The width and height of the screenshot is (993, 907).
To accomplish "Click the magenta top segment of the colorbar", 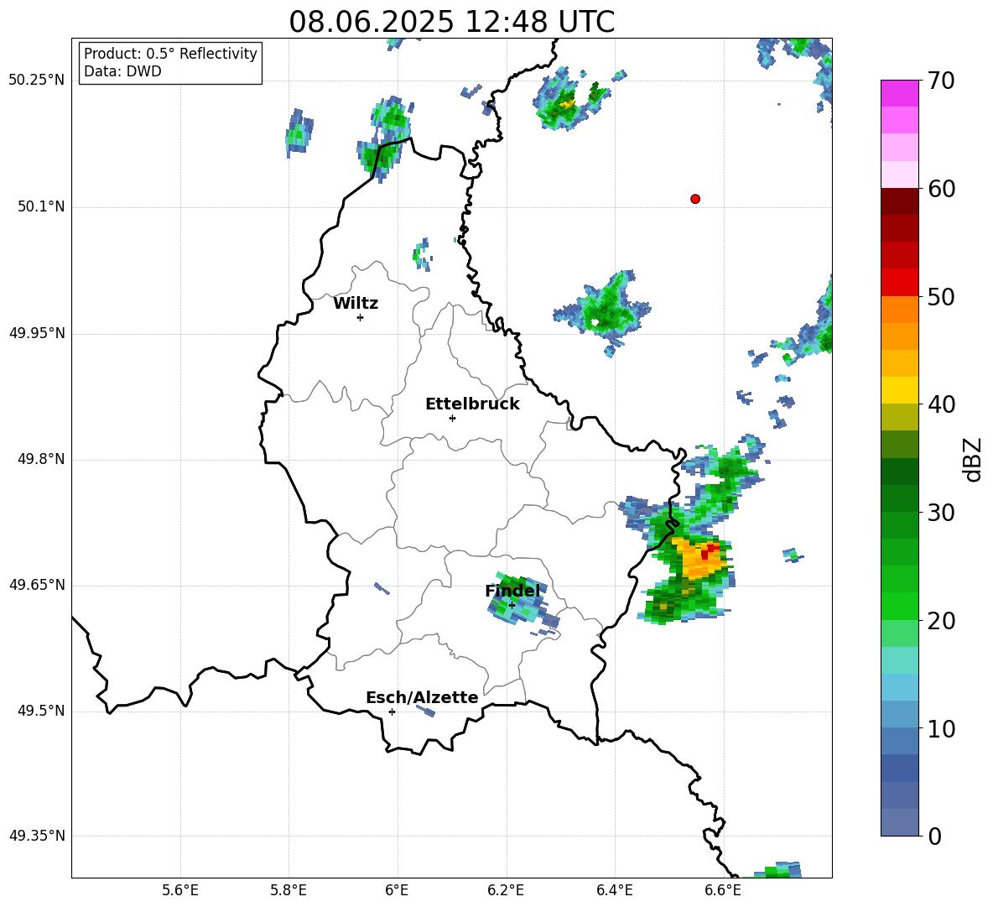I will tap(899, 93).
